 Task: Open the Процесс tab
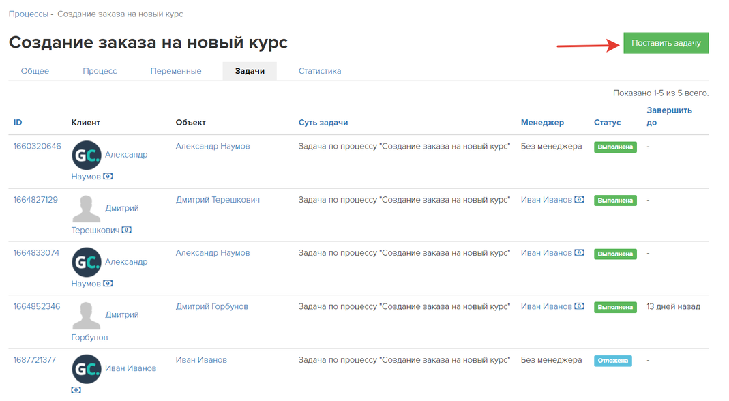pyautogui.click(x=100, y=71)
